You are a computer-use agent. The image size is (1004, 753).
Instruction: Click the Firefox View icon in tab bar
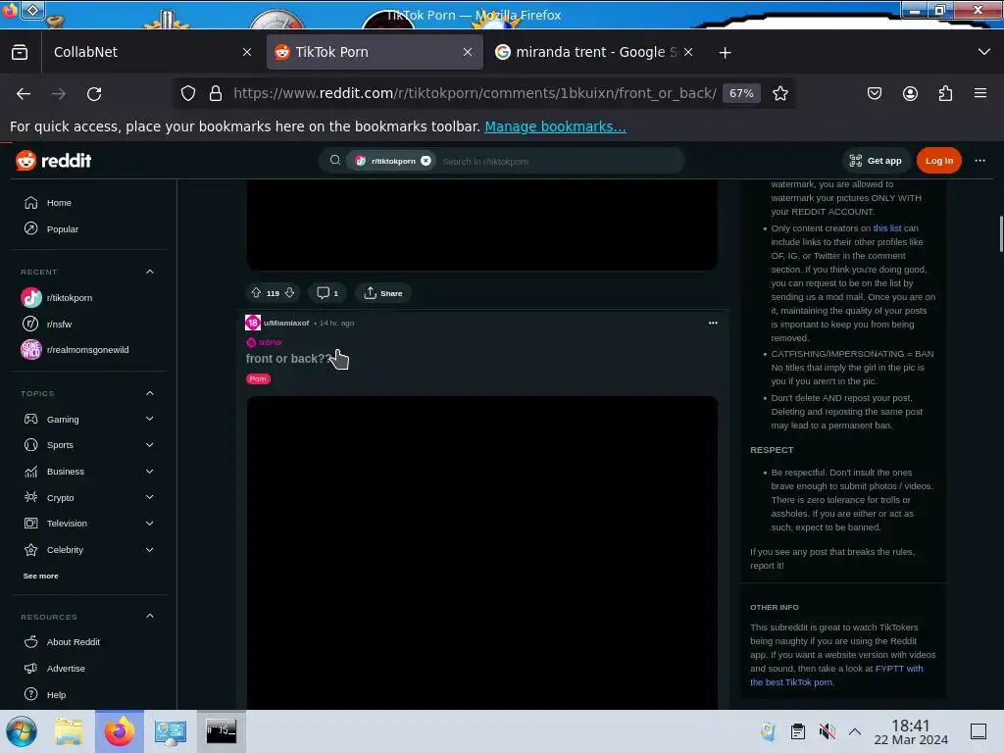(x=20, y=53)
